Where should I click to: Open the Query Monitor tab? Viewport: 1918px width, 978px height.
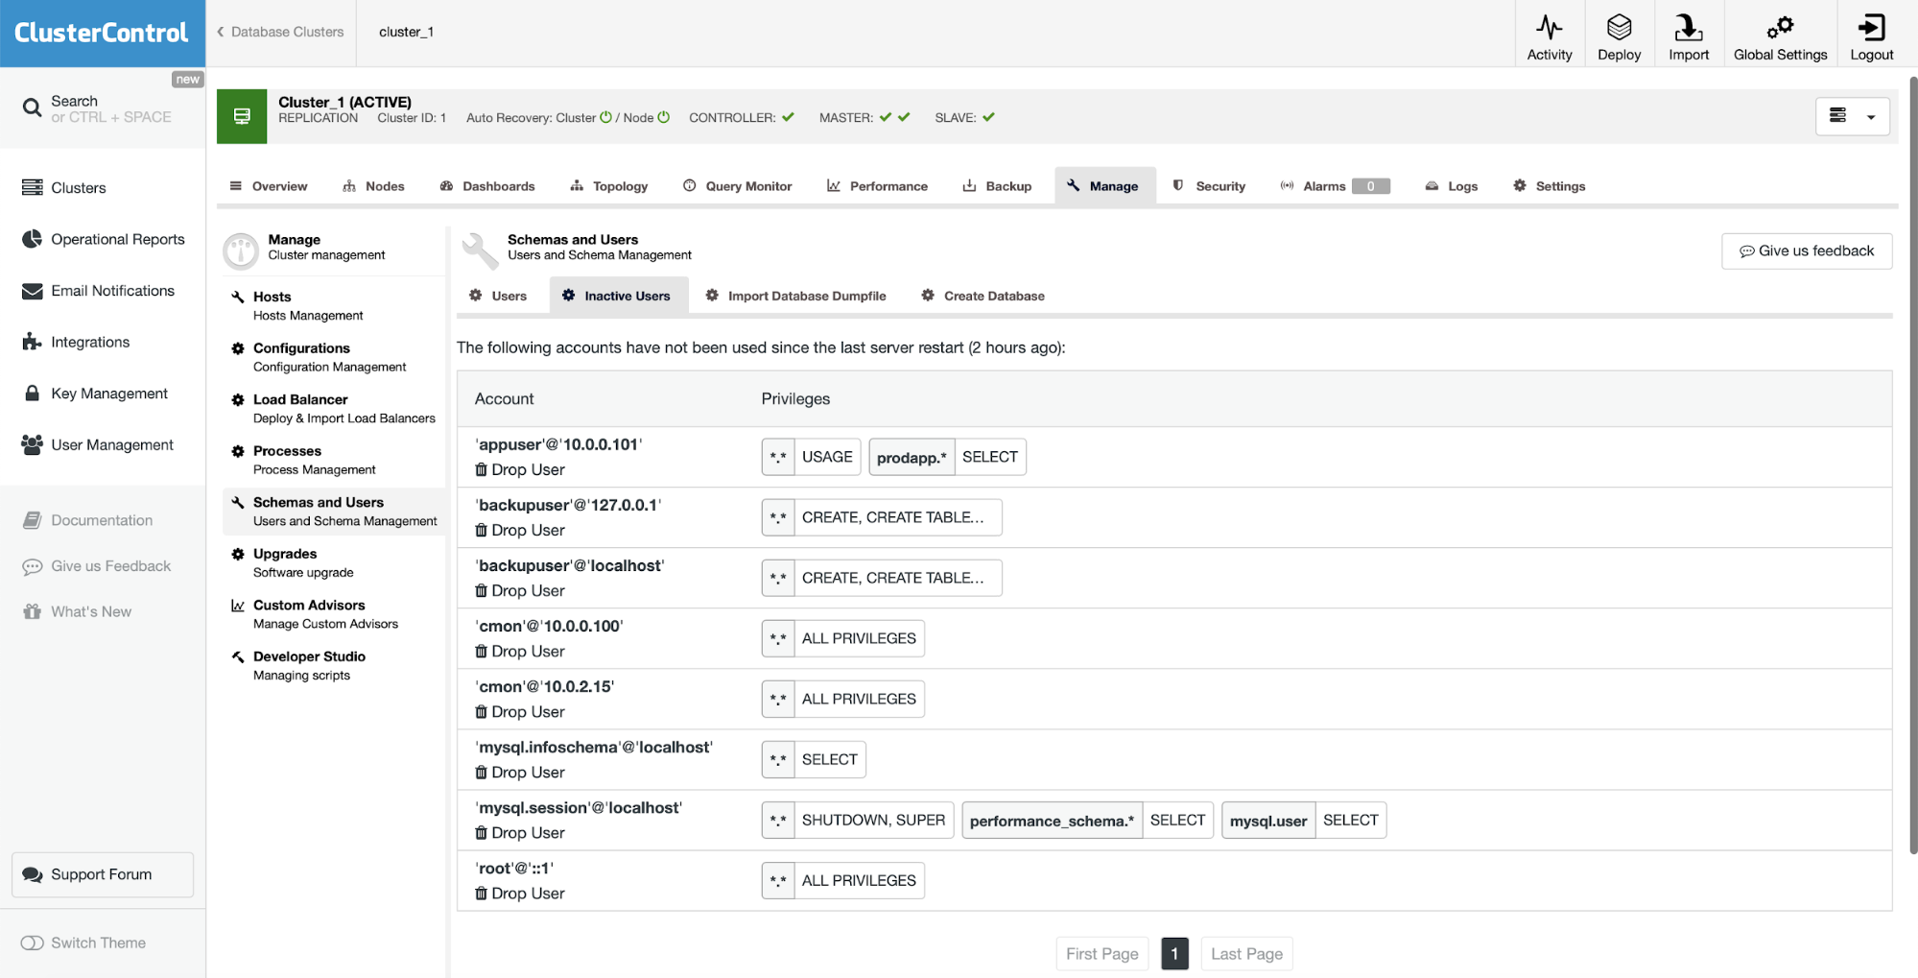[737, 186]
